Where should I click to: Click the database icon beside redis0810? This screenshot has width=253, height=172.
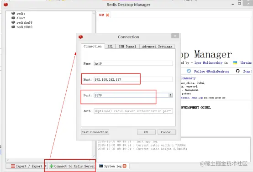(x=13, y=27)
